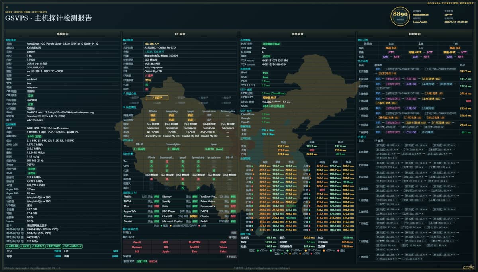Click the DNSBL 正常 103 count
This screenshot has height=272, width=478.
[141, 261]
